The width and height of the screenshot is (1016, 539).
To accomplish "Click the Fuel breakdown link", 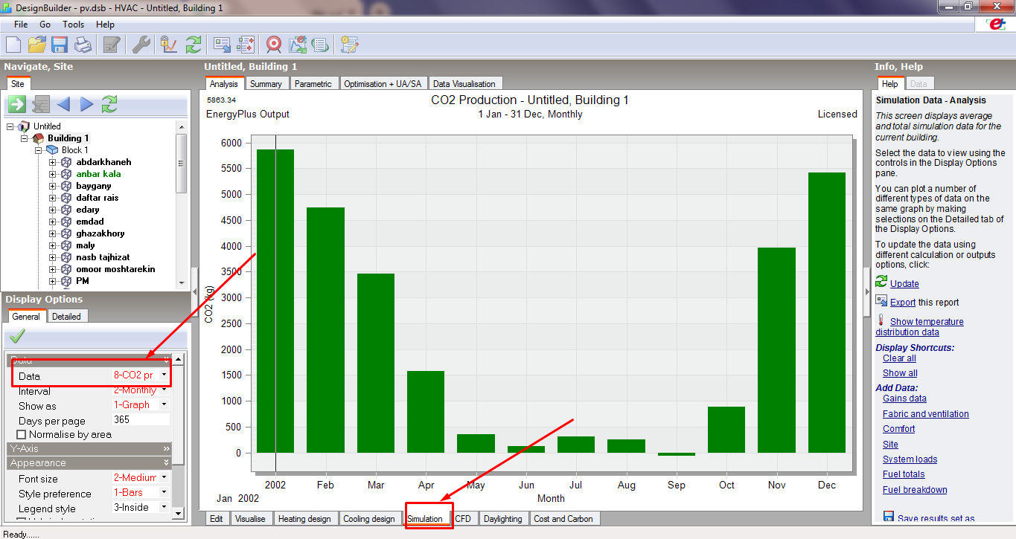I will pyautogui.click(x=915, y=490).
